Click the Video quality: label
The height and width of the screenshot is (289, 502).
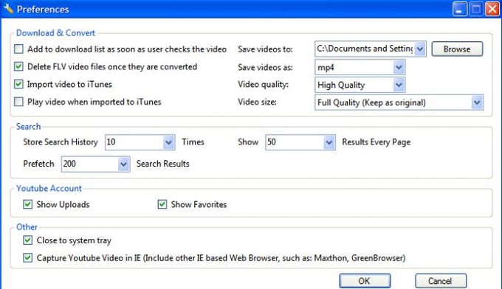click(263, 85)
